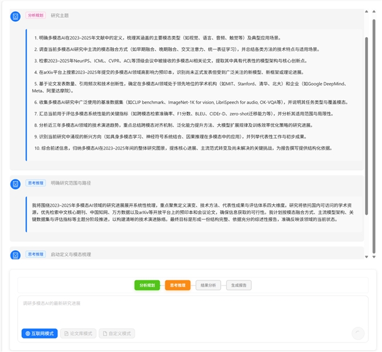Click the round send button in input box
This screenshot has width=382, height=352.
(357, 334)
